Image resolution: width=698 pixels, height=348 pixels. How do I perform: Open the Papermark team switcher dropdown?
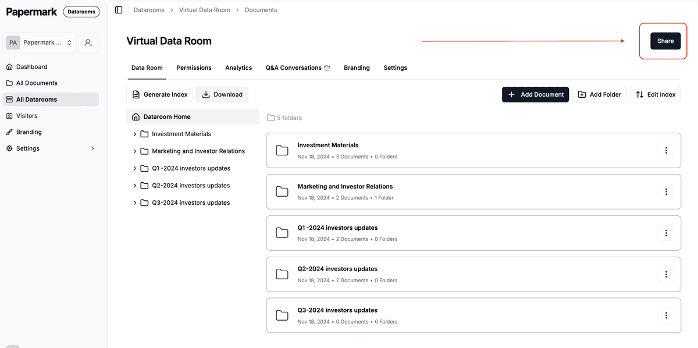tap(40, 42)
